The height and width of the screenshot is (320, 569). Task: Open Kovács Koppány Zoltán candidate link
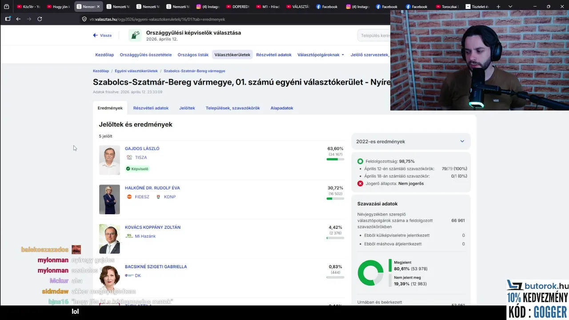(x=152, y=227)
